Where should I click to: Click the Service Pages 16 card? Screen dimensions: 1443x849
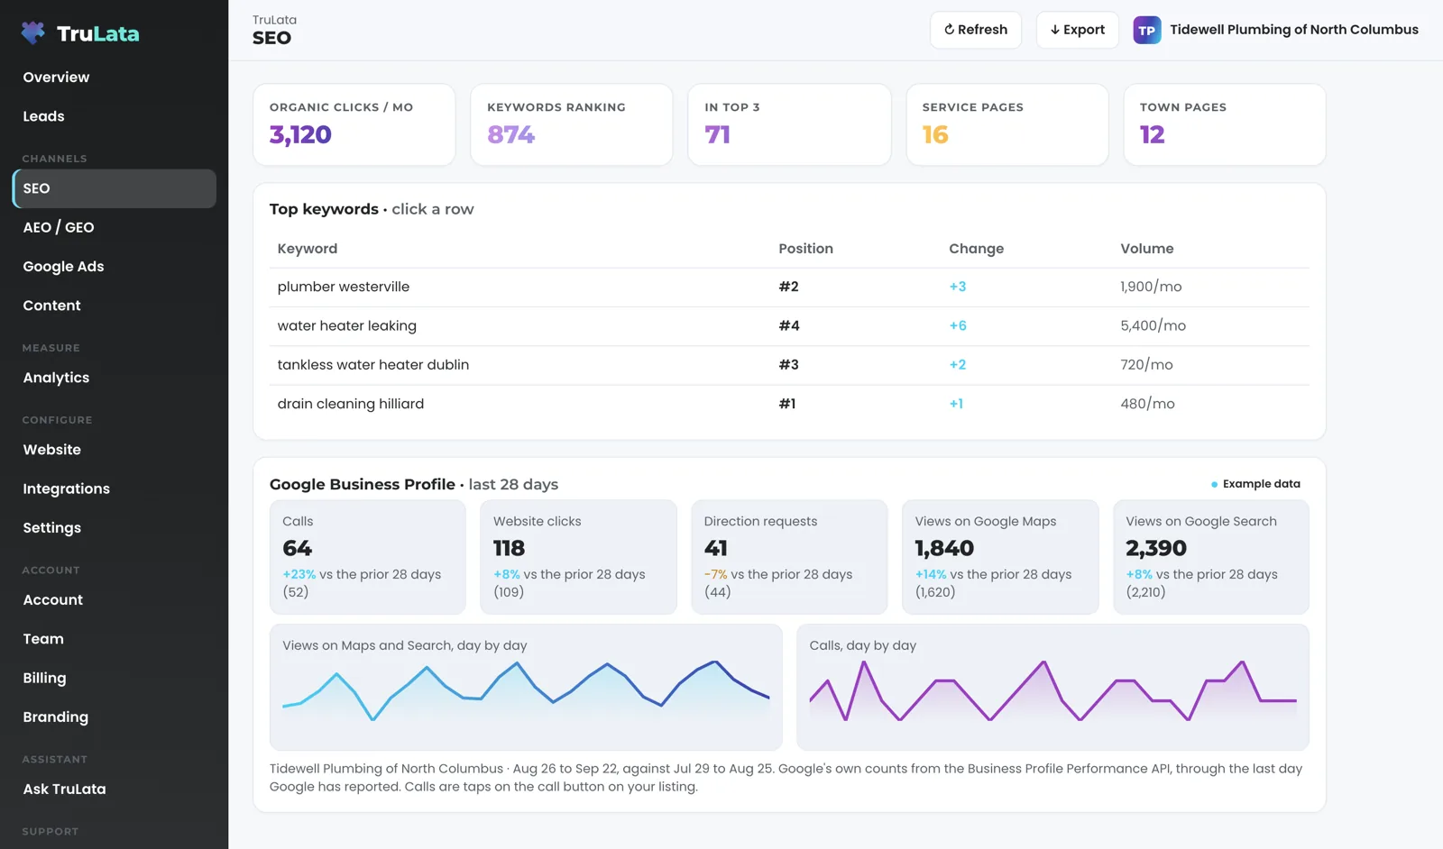click(1007, 124)
